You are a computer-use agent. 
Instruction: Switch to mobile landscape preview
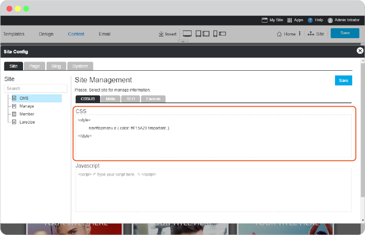click(x=222, y=34)
